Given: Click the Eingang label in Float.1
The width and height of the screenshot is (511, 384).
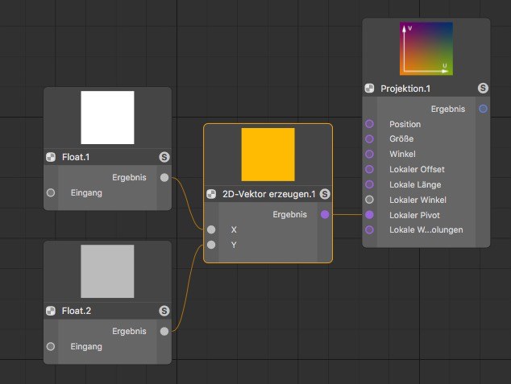Looking at the screenshot, I should 86,193.
